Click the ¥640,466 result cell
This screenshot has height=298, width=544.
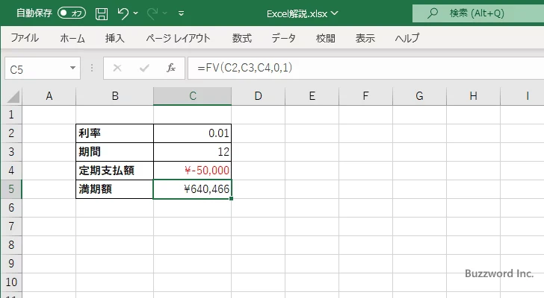point(193,189)
